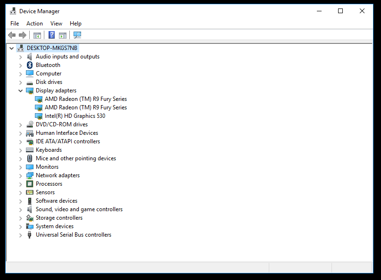The height and width of the screenshot is (280, 381).
Task: Expand the Keyboards branch
Action: 21,150
